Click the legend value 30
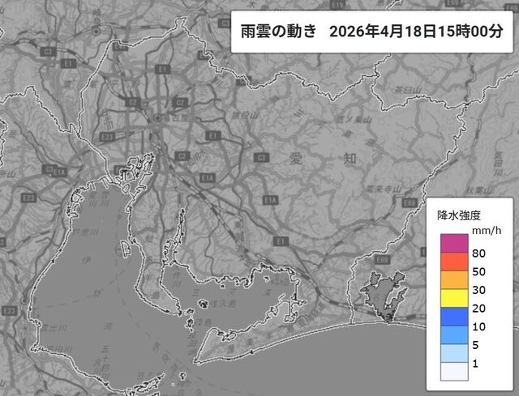The width and height of the screenshot is (519, 396). click(x=478, y=290)
